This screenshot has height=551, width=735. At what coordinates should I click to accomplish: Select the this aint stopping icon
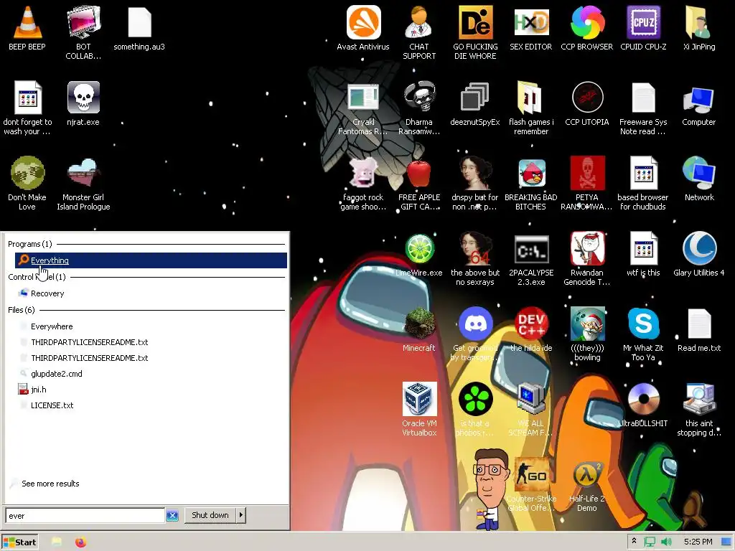click(x=699, y=409)
